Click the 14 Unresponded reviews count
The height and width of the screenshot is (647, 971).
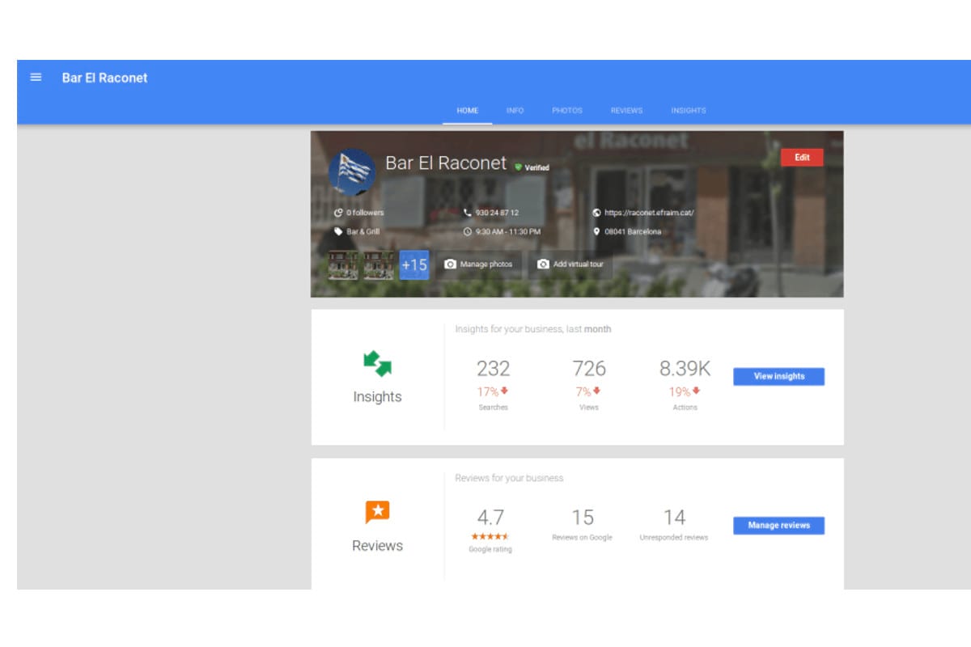tap(674, 518)
